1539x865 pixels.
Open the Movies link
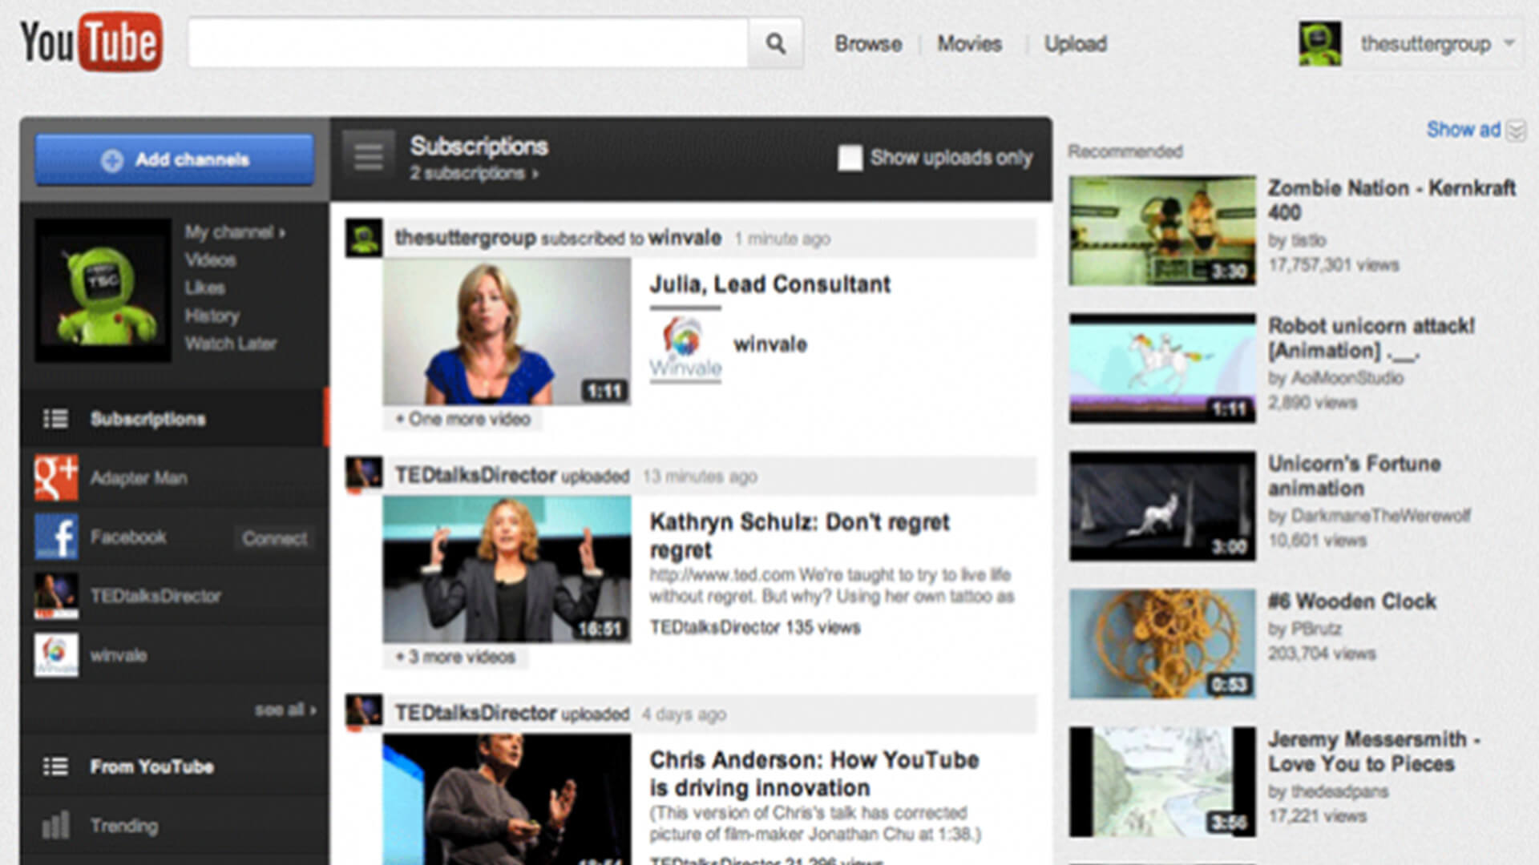pyautogui.click(x=970, y=44)
